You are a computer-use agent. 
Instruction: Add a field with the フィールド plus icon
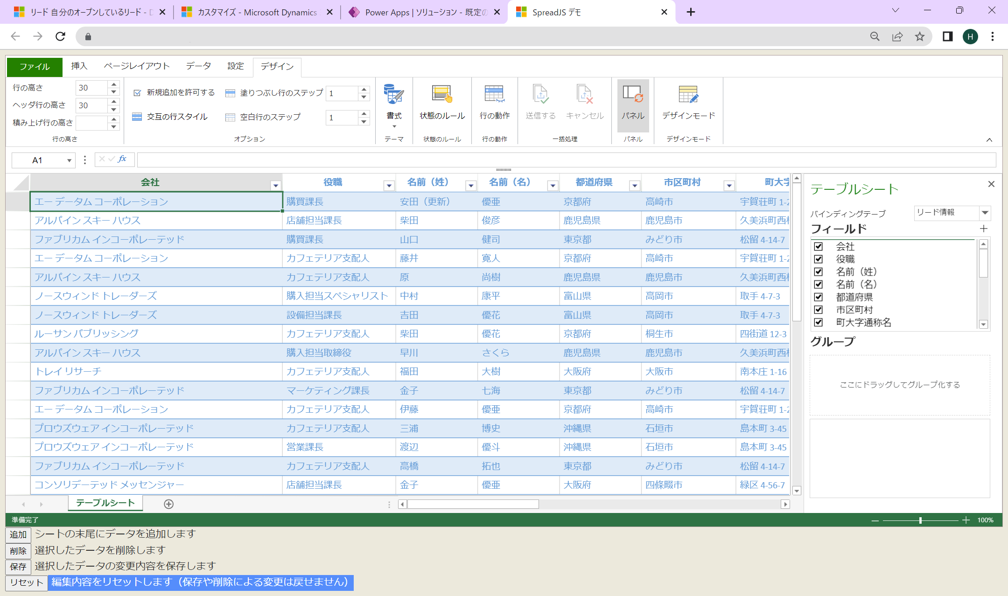984,229
